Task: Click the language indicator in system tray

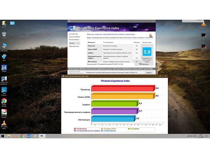Action: [x=195, y=136]
